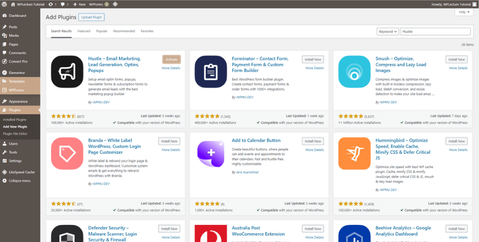Install Australia Post WooCommerce Extension
479x242 pixels.
[x=313, y=228]
